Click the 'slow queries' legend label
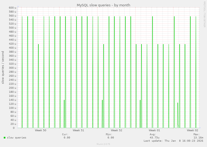Viewport: 207px width, 147px height. coord(17,138)
